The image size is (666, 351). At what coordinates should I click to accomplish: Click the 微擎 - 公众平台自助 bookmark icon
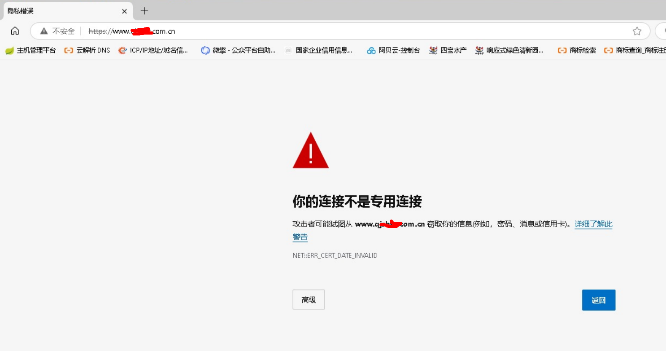click(x=205, y=50)
